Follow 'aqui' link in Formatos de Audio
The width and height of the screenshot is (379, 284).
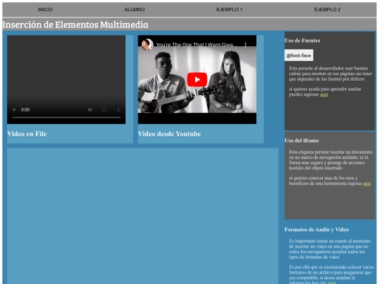coord(331,282)
